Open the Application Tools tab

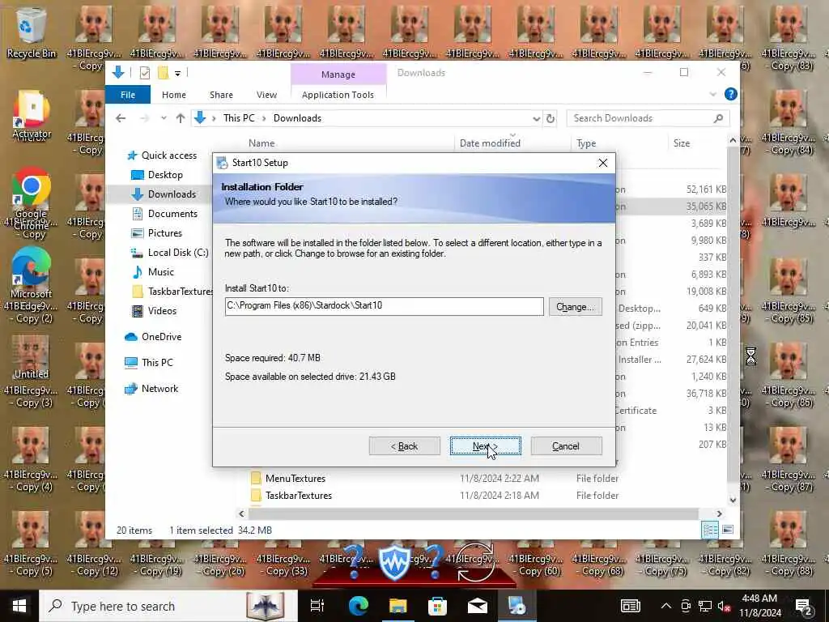pyautogui.click(x=338, y=95)
